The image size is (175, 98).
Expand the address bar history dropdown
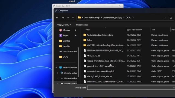pyautogui.click(x=165, y=18)
